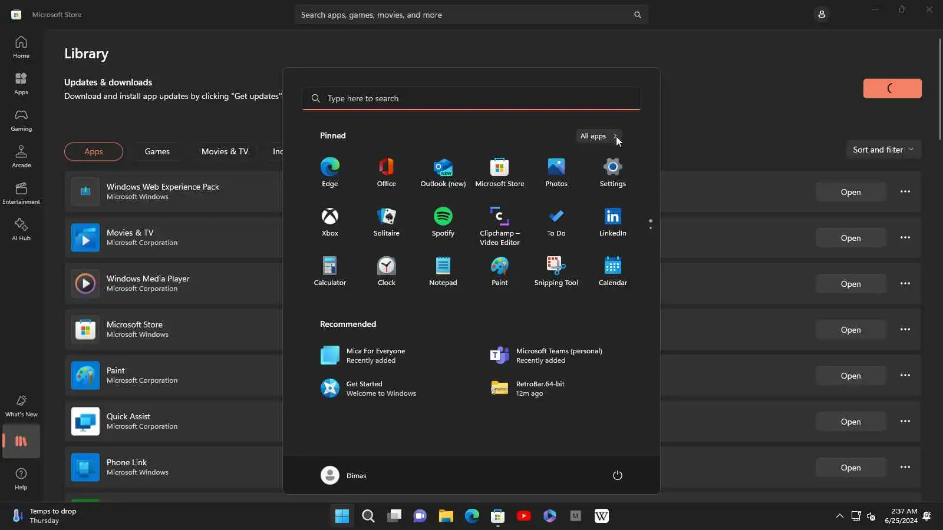
Task: Open Entertainment in Store sidebar
Action: click(x=21, y=193)
